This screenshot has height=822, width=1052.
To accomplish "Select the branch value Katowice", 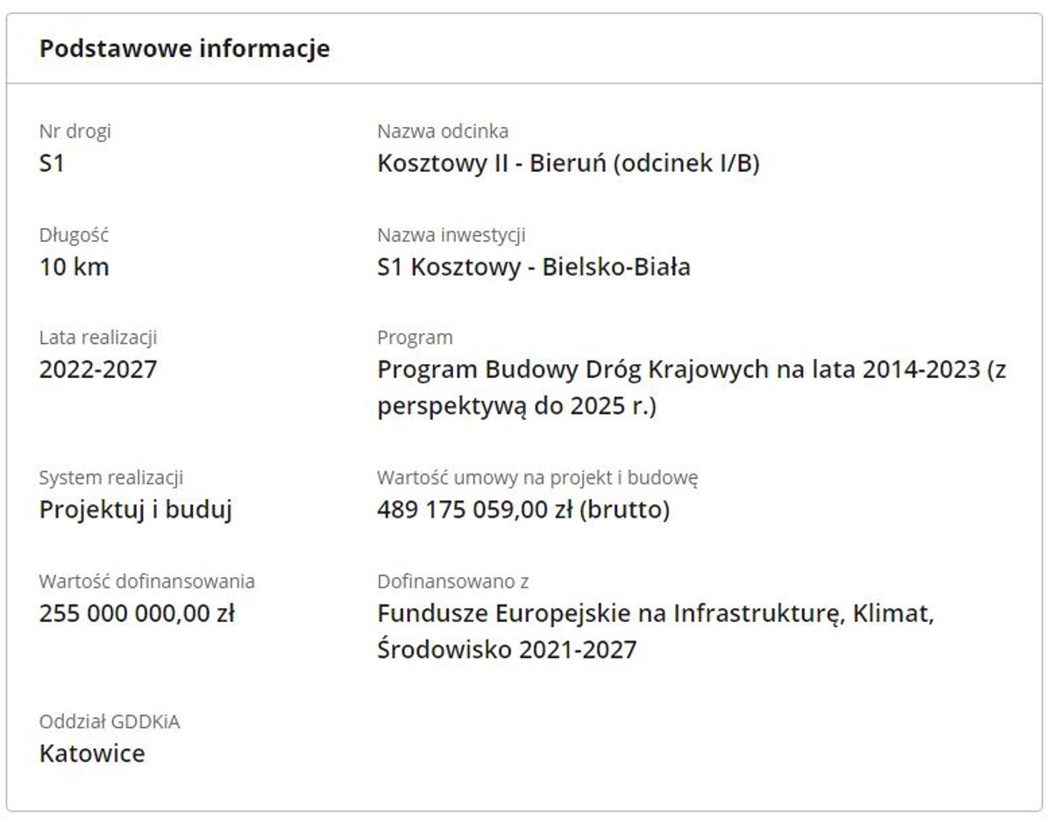I will coord(92,754).
